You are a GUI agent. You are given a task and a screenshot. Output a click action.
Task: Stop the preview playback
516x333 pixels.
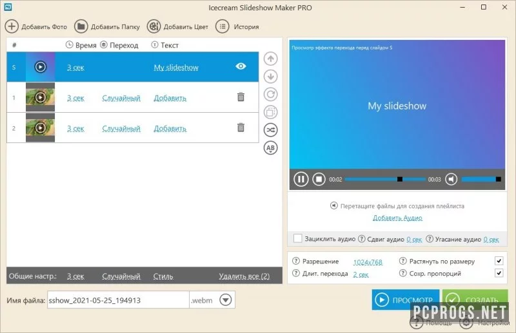(x=319, y=179)
